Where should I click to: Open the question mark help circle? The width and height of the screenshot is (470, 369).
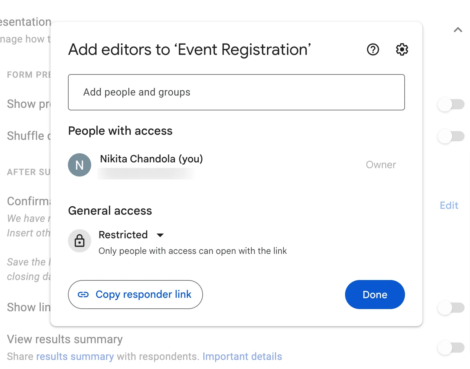click(x=373, y=50)
